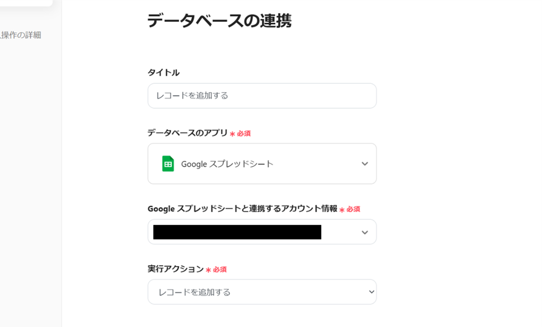Click the タイトル field label

[x=163, y=72]
